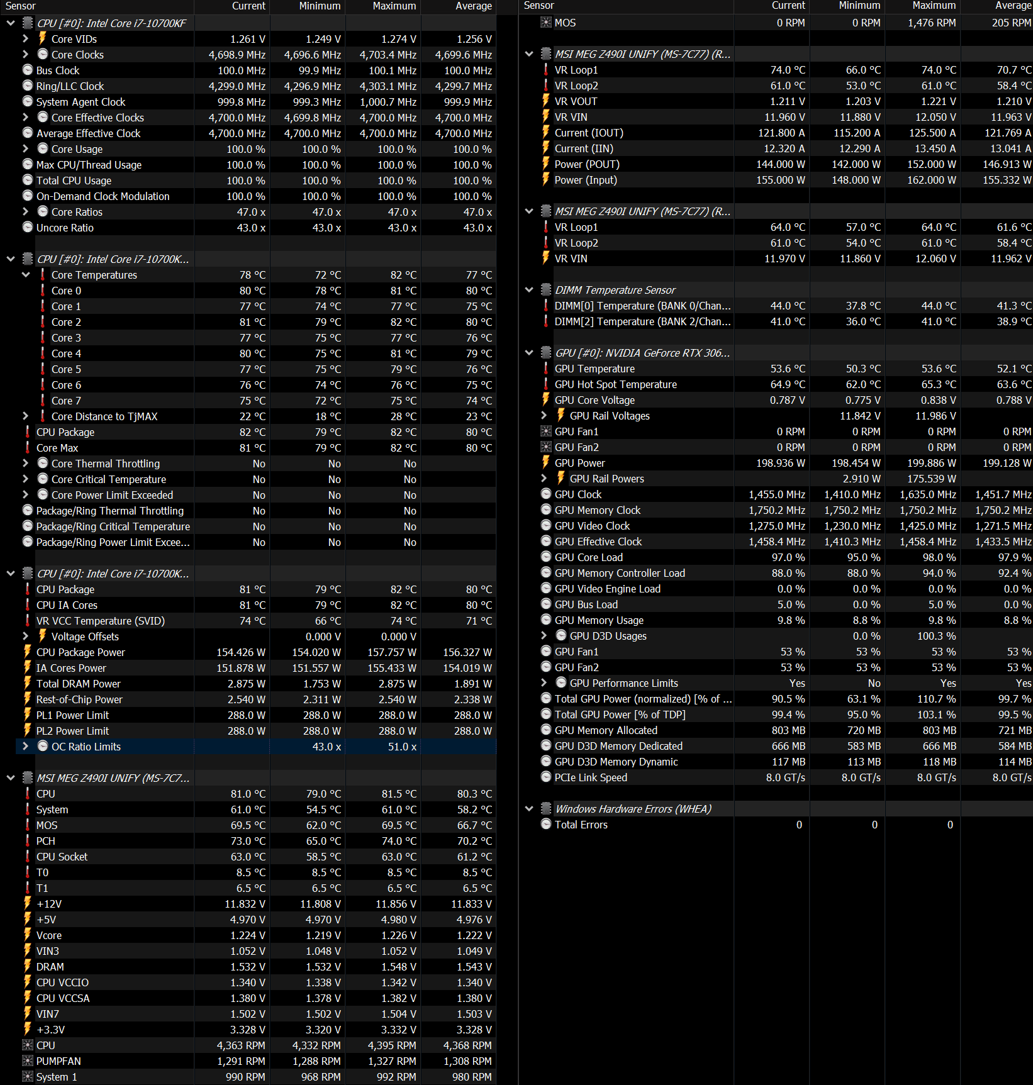Collapse the Windows Hardware Errors group
The image size is (1033, 1085).
[529, 809]
